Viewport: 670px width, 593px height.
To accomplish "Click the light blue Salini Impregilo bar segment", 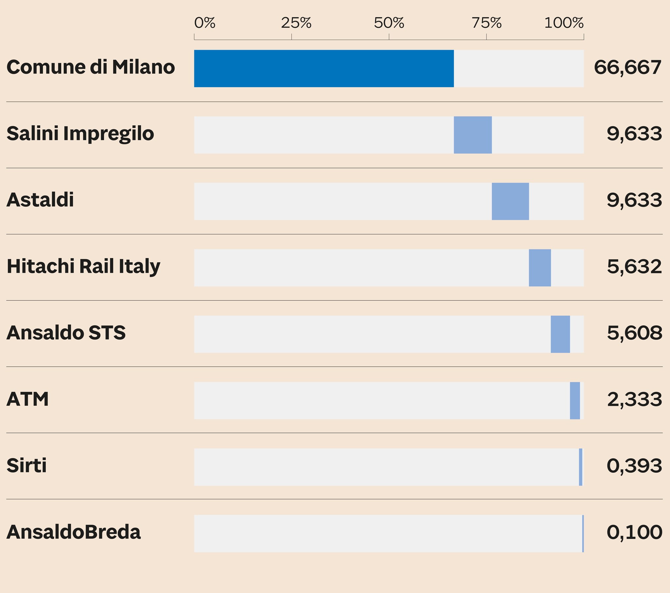I will (x=472, y=135).
